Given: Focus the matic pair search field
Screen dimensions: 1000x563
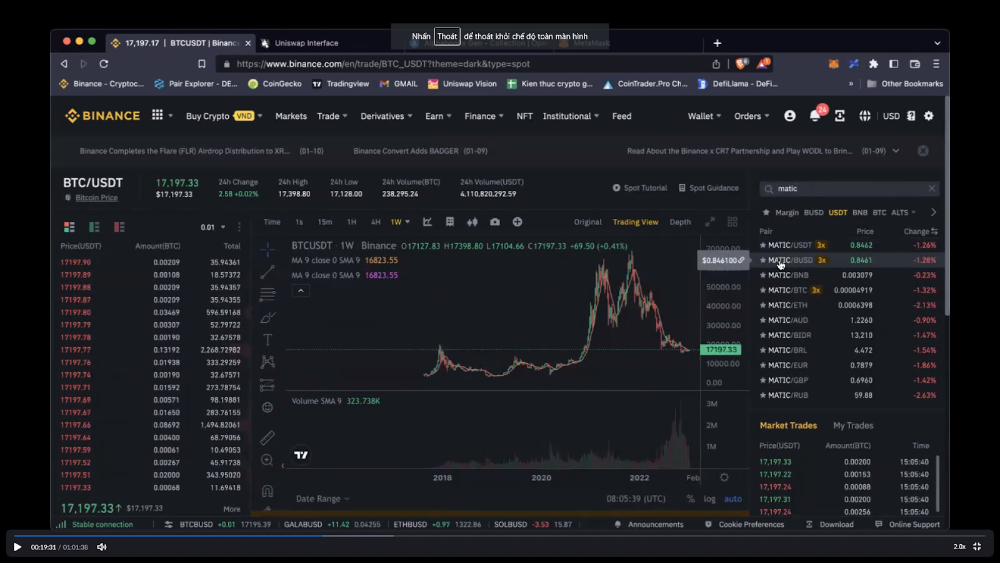Looking at the screenshot, I should (x=850, y=188).
